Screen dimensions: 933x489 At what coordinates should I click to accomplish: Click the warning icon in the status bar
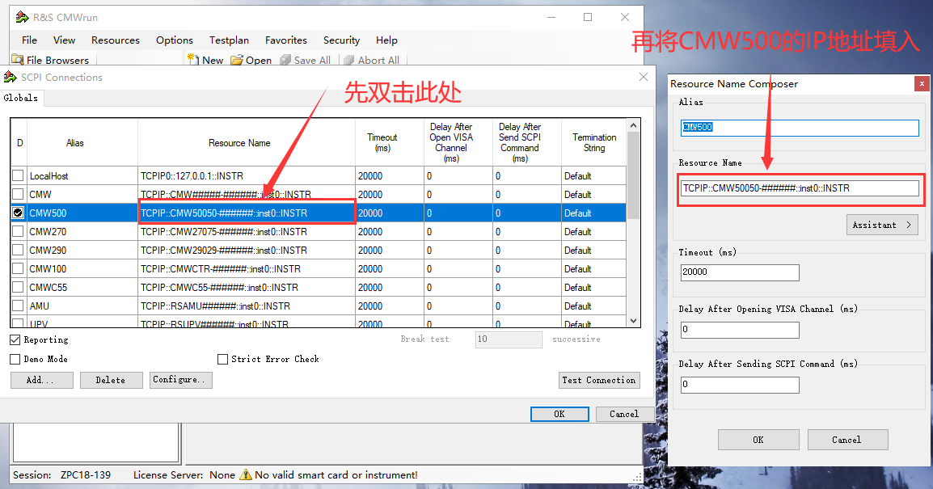(245, 474)
